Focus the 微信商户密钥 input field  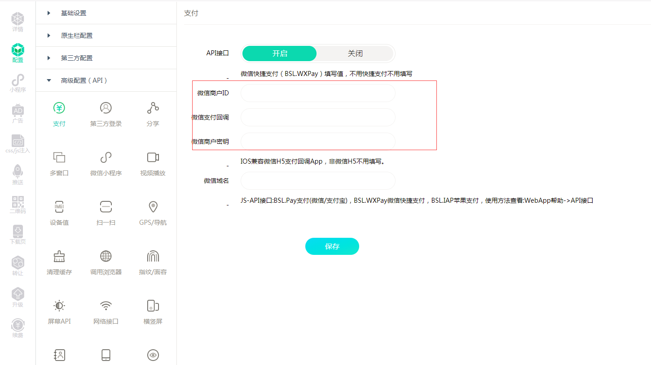(x=318, y=142)
